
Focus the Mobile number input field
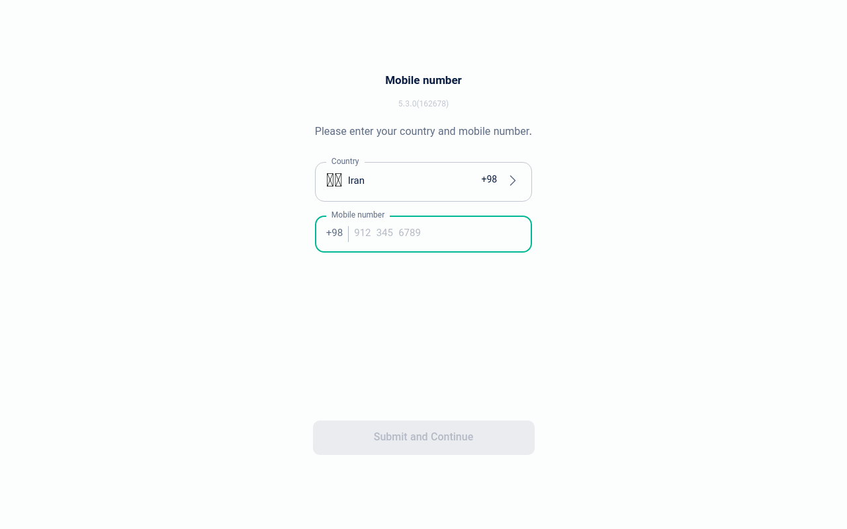[423, 234]
